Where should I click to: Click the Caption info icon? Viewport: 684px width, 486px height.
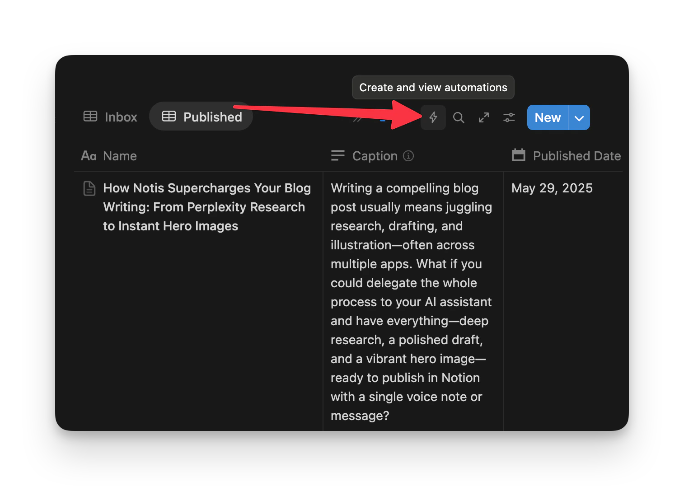408,156
